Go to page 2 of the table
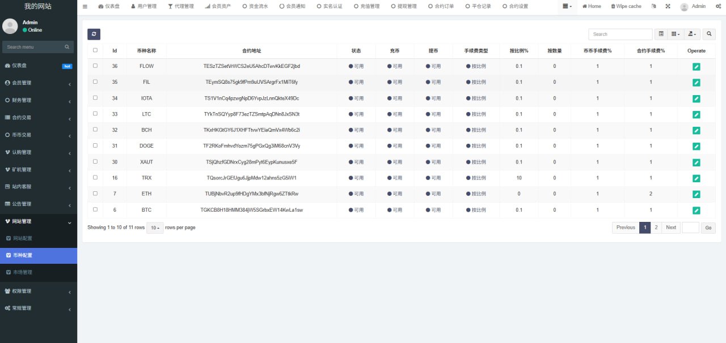Image resolution: width=726 pixels, height=343 pixels. click(656, 228)
